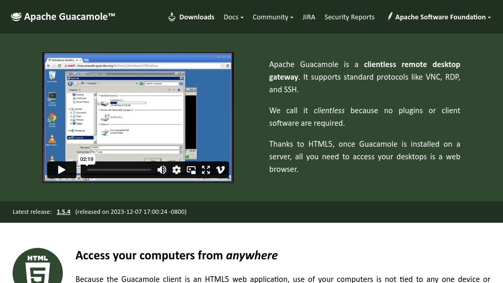The width and height of the screenshot is (503, 283).
Task: Click the Apache Guacamole logo icon
Action: (16, 16)
